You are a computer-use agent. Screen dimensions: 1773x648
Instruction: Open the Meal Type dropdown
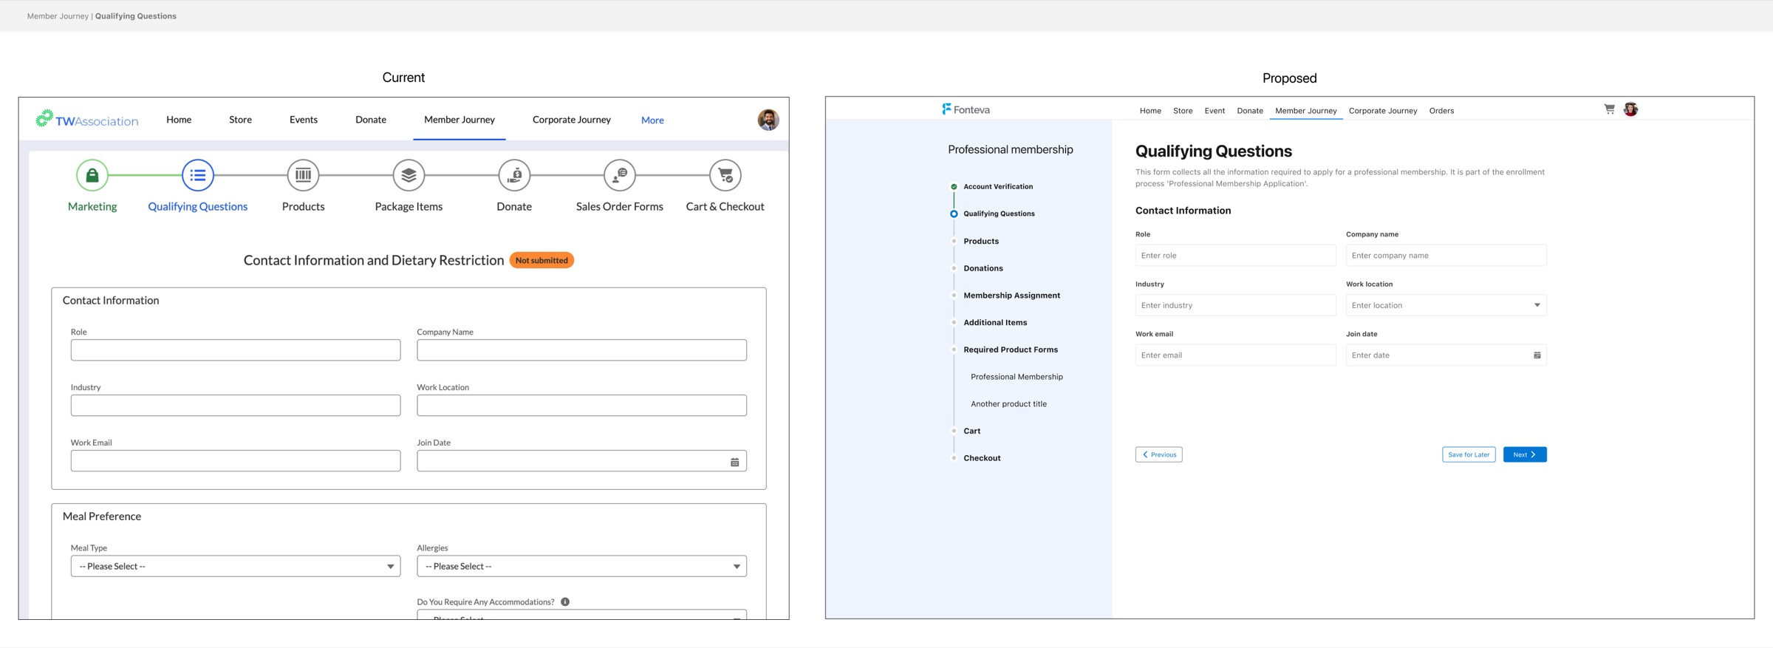pos(236,566)
